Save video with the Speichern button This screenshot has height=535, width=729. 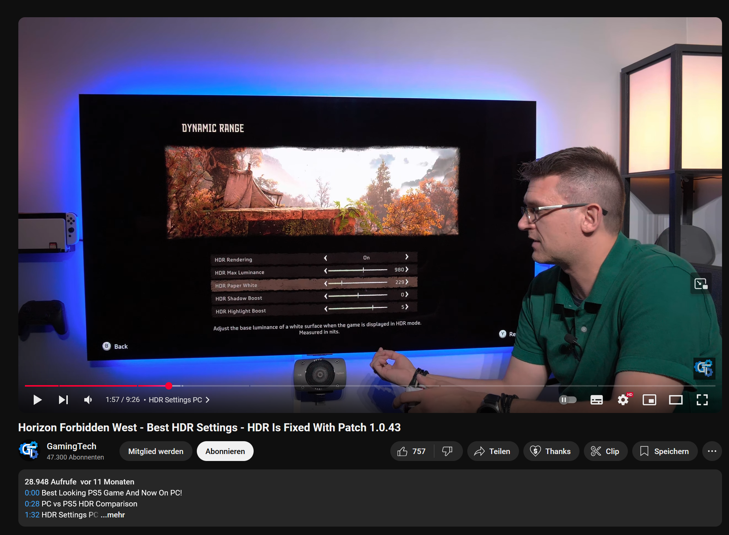664,451
